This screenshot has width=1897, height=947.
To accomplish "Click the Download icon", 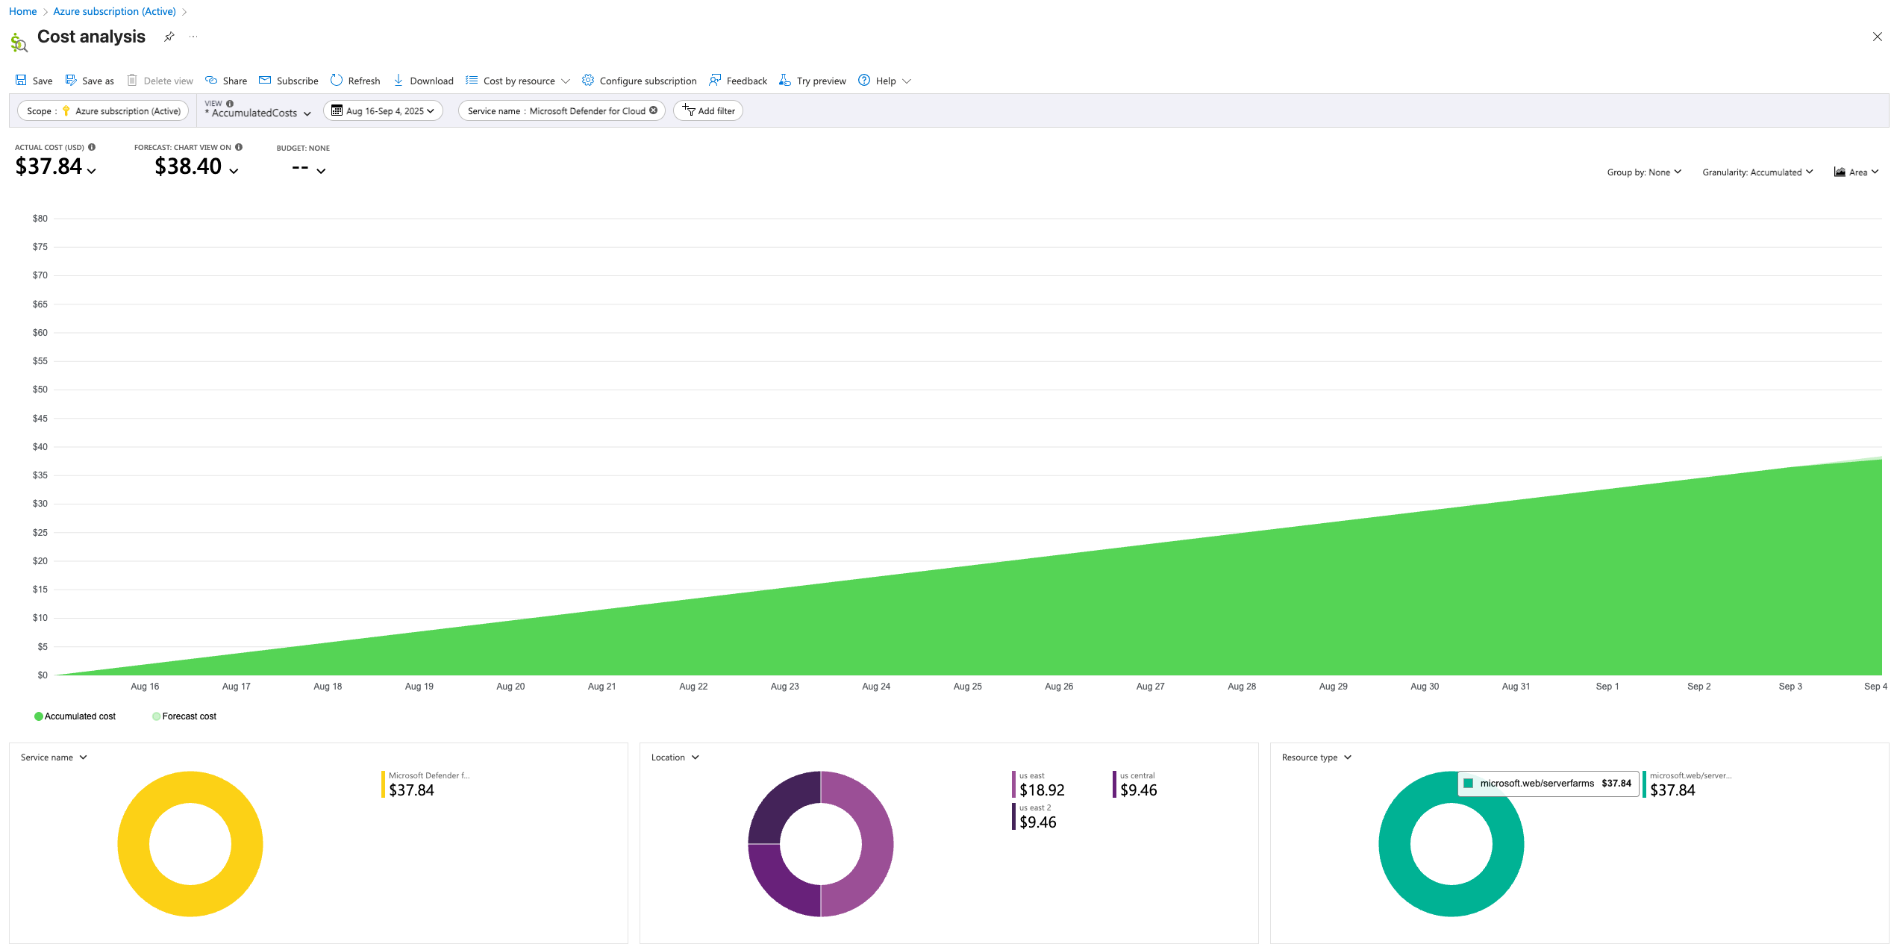I will pos(399,81).
